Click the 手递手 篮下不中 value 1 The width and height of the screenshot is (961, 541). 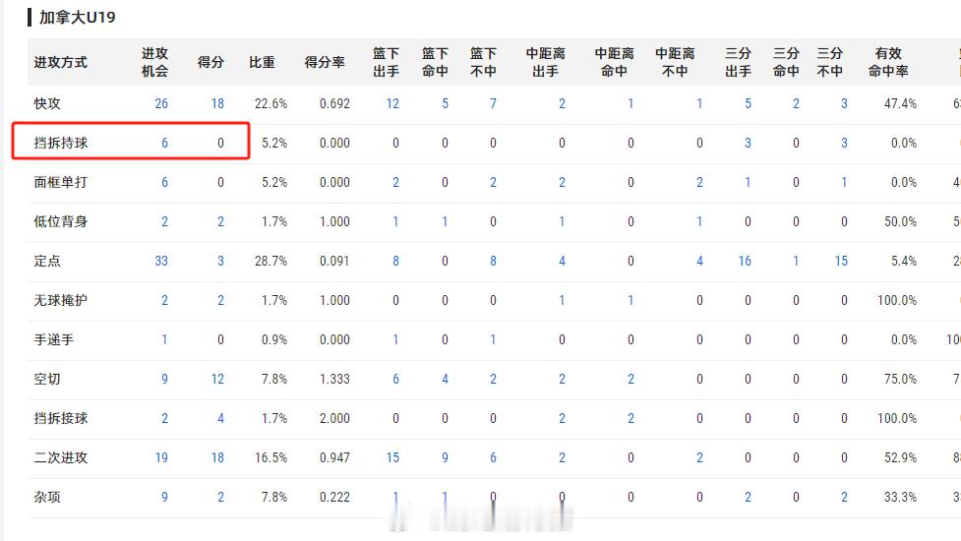[493, 339]
